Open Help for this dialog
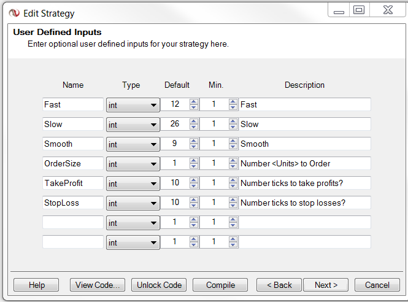Screen dimensions: 408x302 pos(37,285)
